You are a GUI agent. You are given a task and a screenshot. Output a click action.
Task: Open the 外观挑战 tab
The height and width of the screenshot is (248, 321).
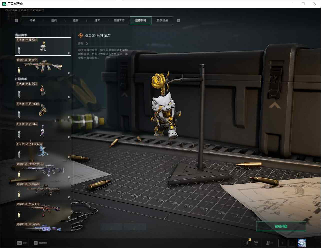click(x=163, y=20)
